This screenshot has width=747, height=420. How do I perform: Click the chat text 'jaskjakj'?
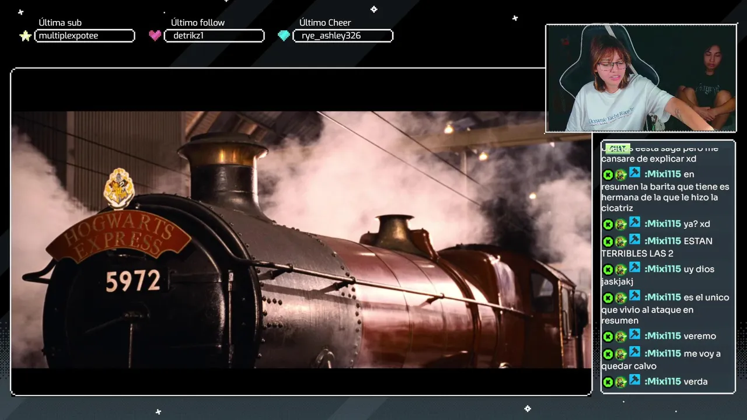617,282
